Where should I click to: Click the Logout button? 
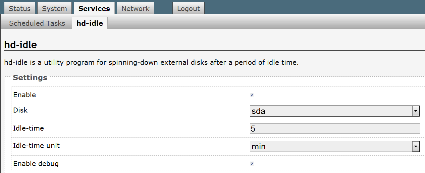click(188, 9)
